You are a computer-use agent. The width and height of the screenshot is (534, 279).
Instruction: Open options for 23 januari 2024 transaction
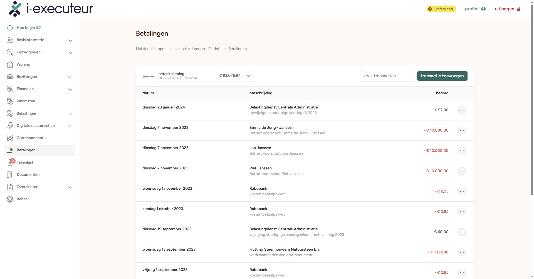[x=462, y=110]
